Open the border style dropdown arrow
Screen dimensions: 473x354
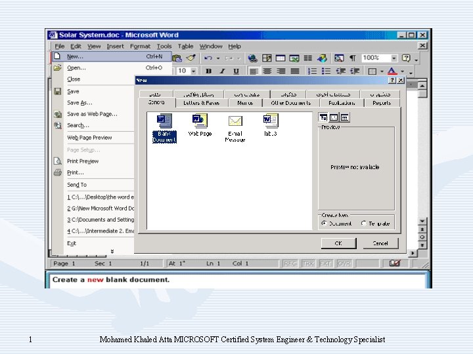pos(382,71)
